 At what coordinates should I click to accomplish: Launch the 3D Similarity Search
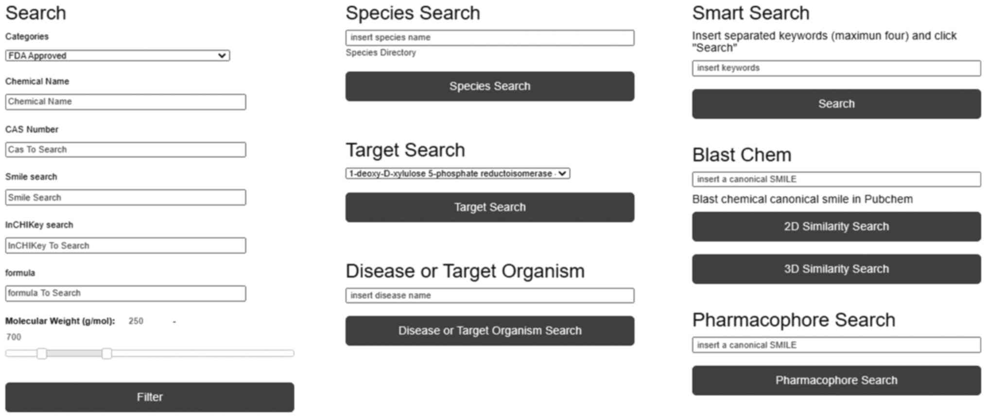point(836,269)
